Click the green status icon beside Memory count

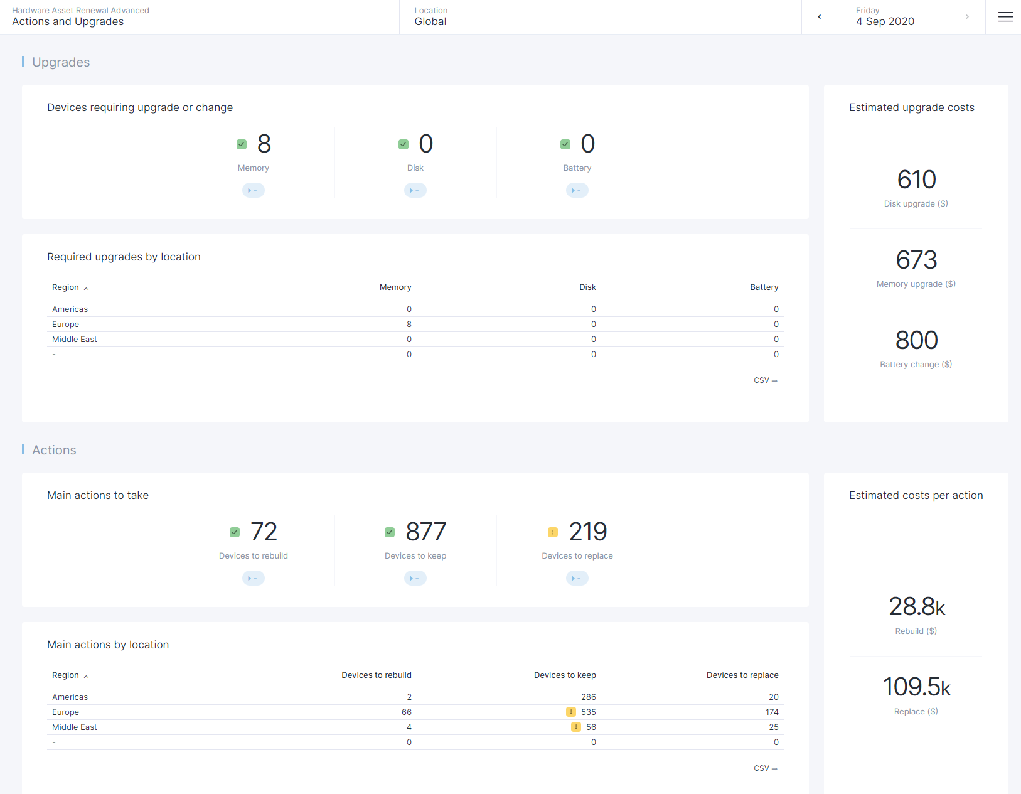tap(242, 144)
